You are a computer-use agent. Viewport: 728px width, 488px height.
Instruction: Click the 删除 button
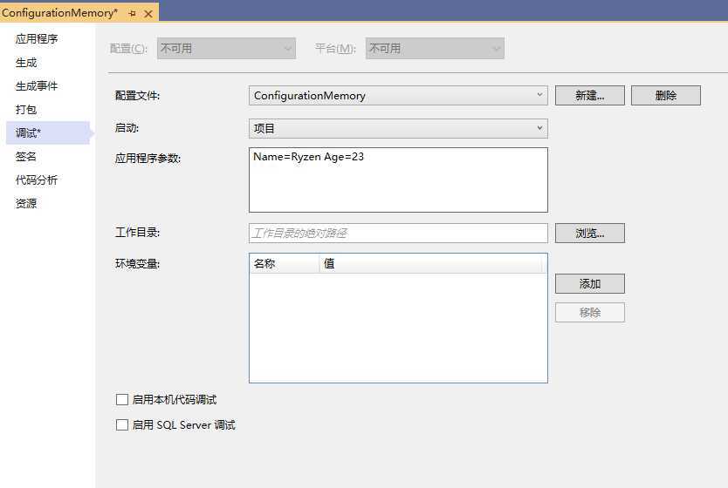click(666, 96)
